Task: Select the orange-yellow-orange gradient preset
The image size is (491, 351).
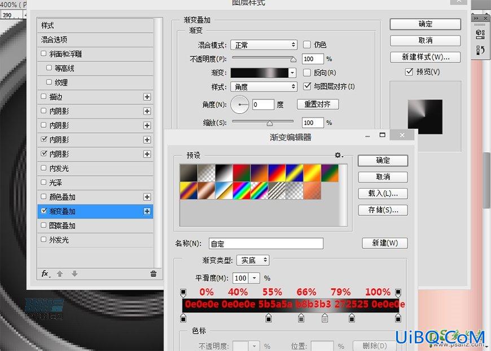Action: coord(312,173)
